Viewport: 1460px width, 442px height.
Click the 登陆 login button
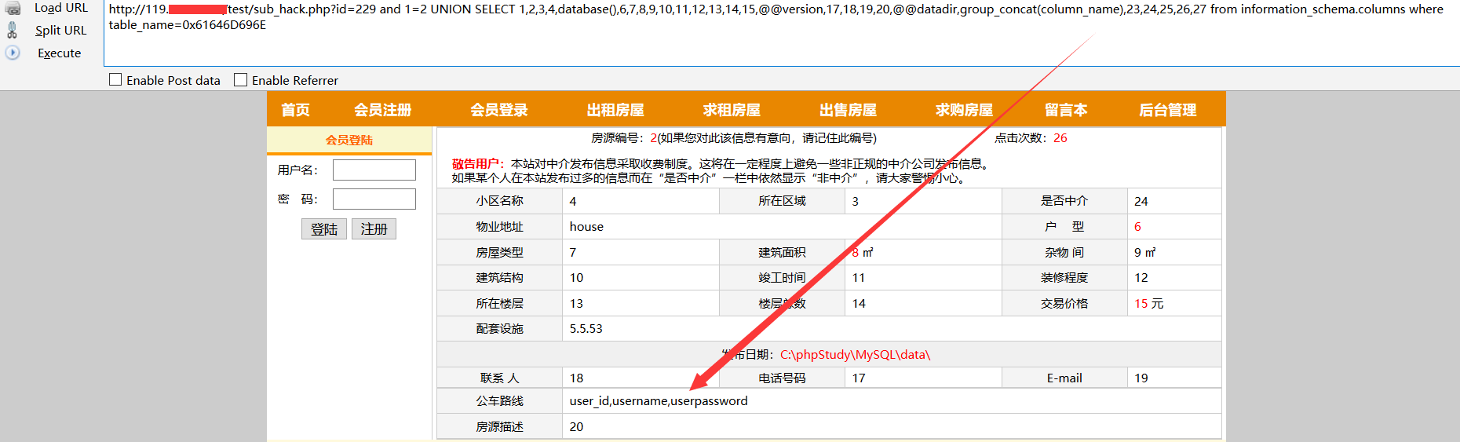(x=324, y=228)
